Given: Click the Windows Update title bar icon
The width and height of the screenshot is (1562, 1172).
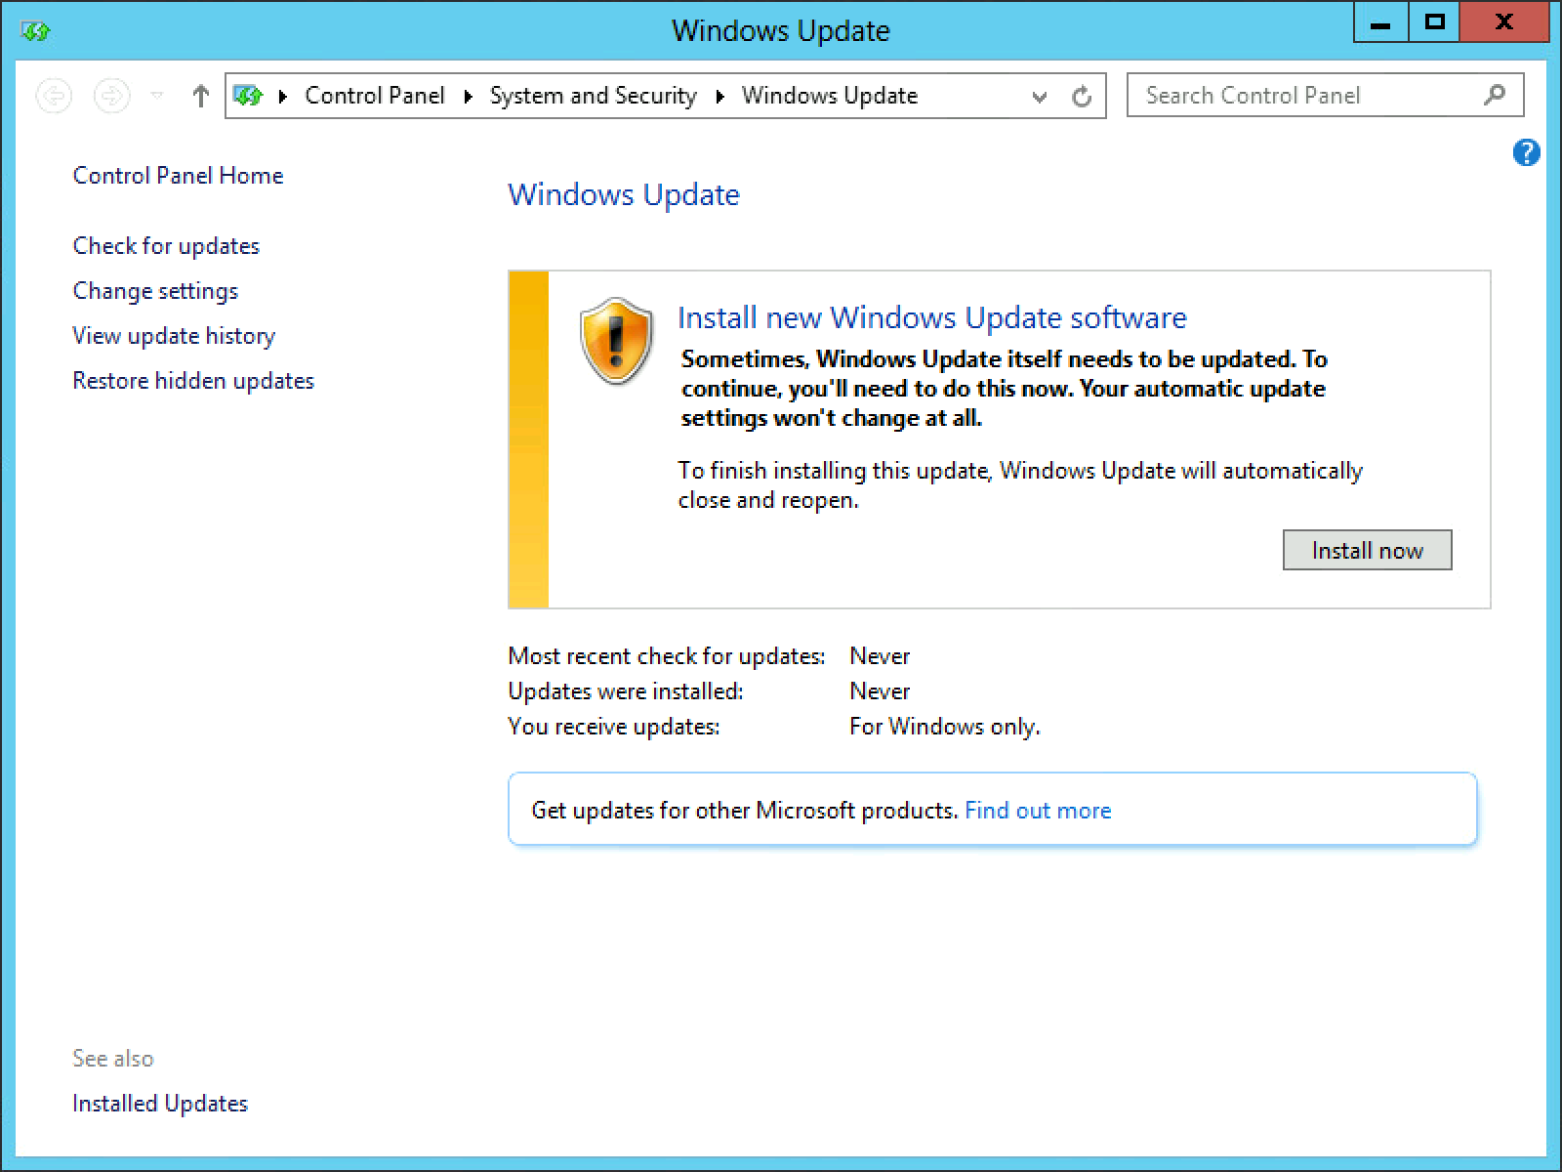Looking at the screenshot, I should (35, 30).
